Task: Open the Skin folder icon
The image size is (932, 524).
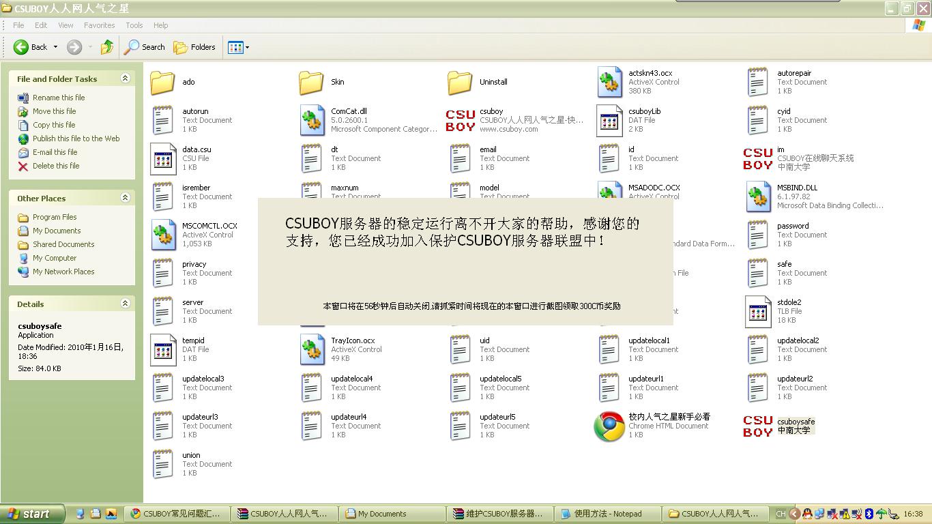Action: click(312, 82)
